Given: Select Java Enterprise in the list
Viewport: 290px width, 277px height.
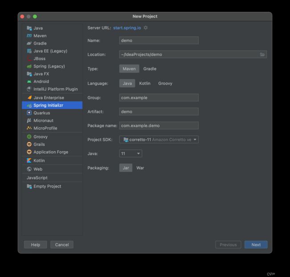Looking at the screenshot, I should (x=52, y=97).
